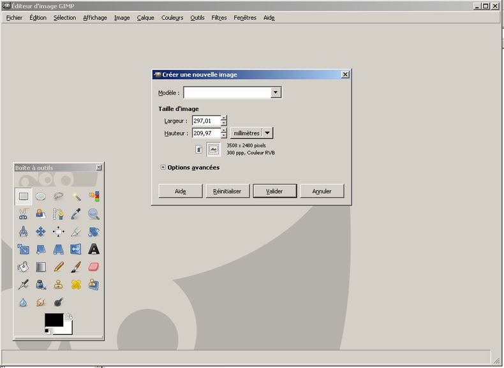Click the Réinitialiser button
Viewport: 504px width, 368px height.
(228, 191)
